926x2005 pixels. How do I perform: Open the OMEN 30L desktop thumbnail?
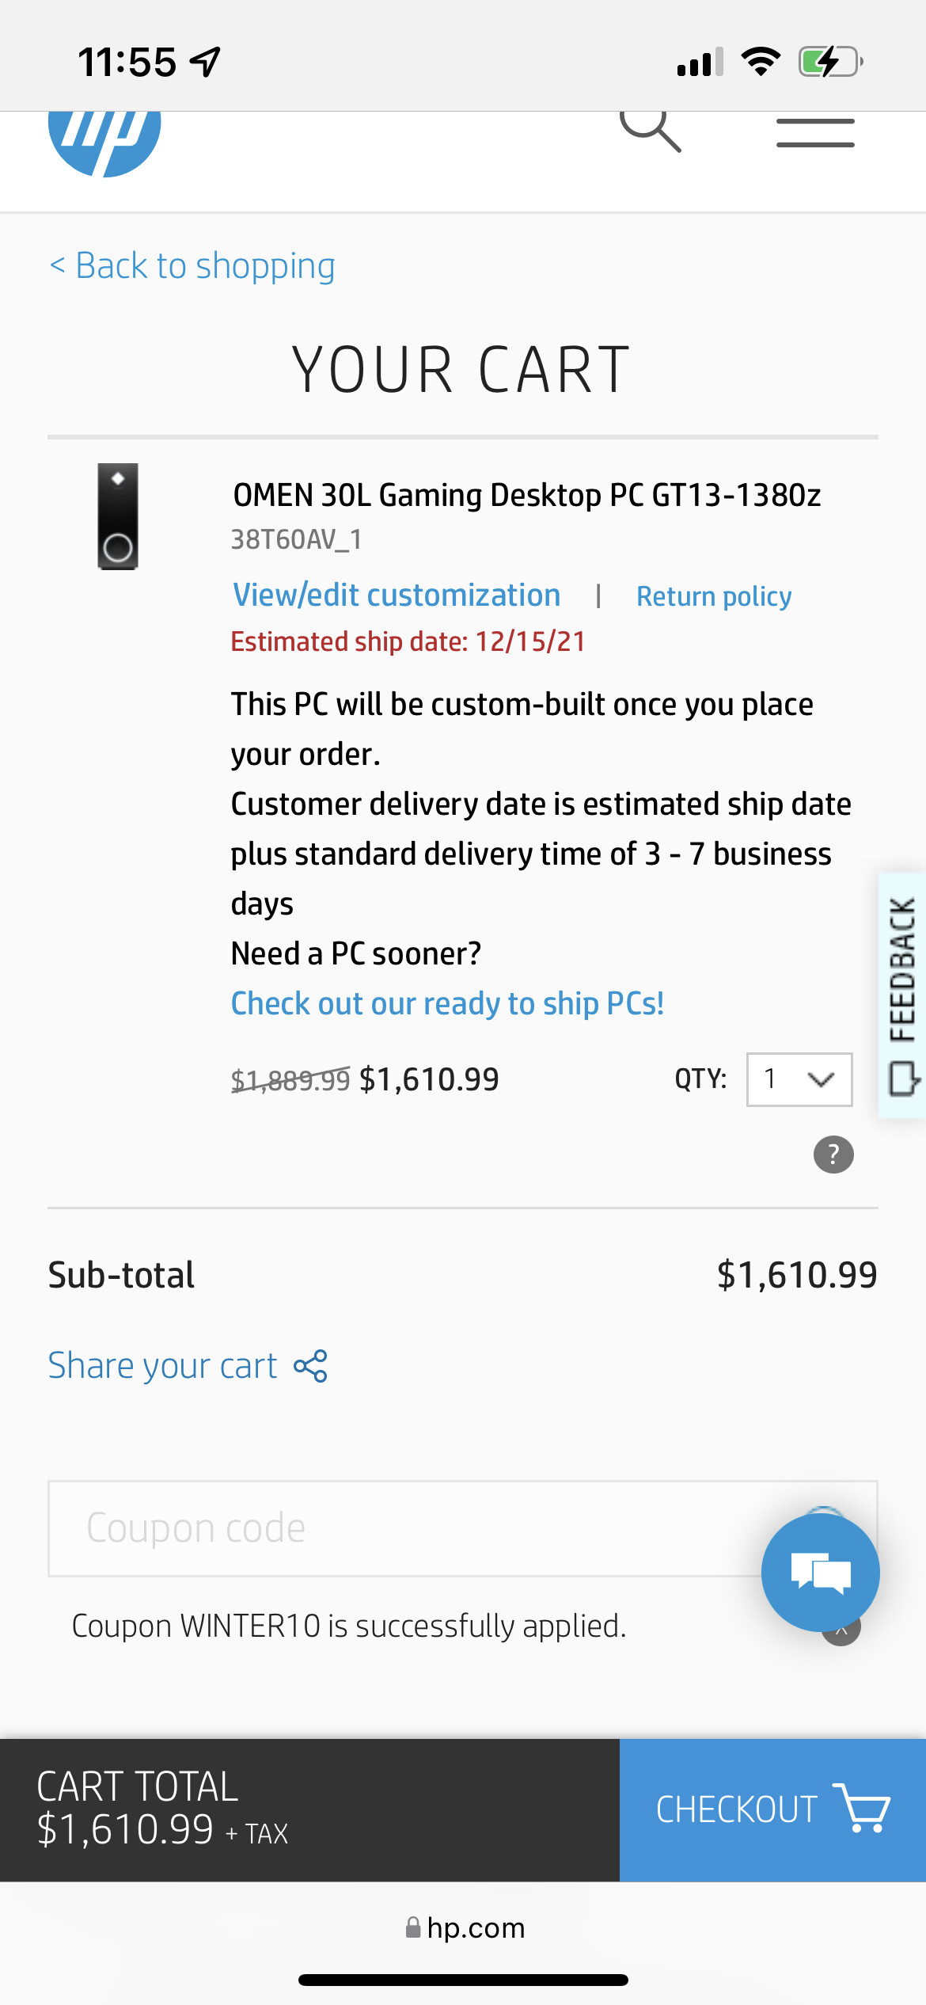coord(118,516)
